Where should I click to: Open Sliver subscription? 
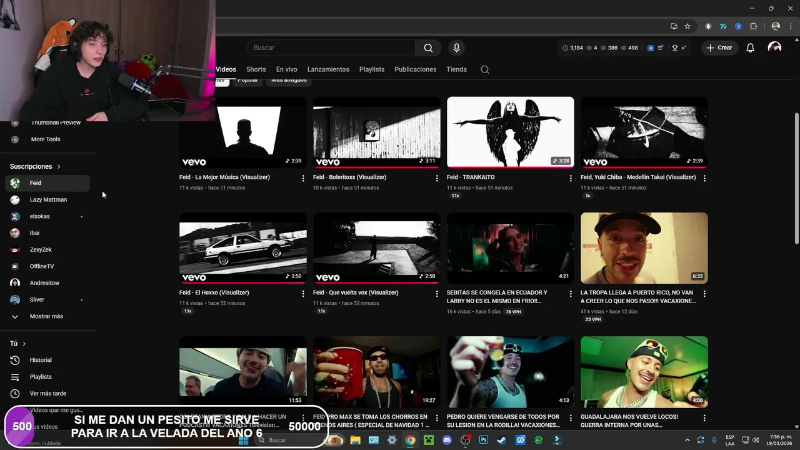[47, 300]
